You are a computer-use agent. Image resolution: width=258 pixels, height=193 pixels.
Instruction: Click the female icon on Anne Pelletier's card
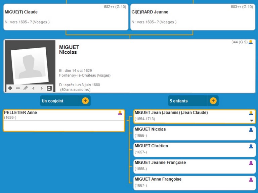(120, 113)
